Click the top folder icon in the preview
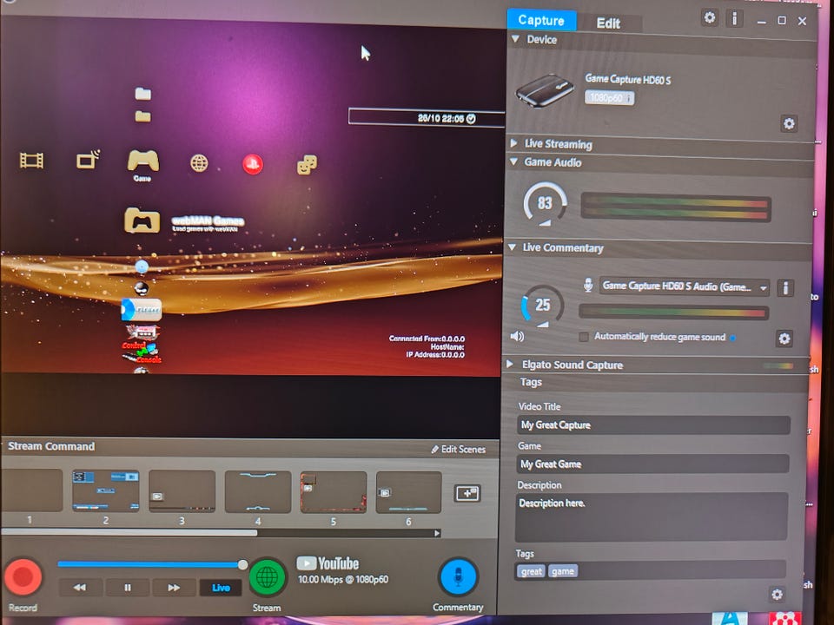Image resolution: width=834 pixels, height=625 pixels. (x=142, y=94)
